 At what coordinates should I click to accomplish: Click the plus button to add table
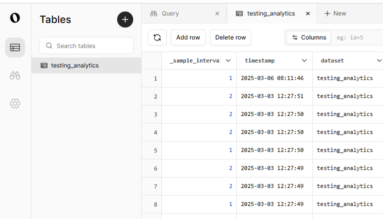pyautogui.click(x=125, y=19)
